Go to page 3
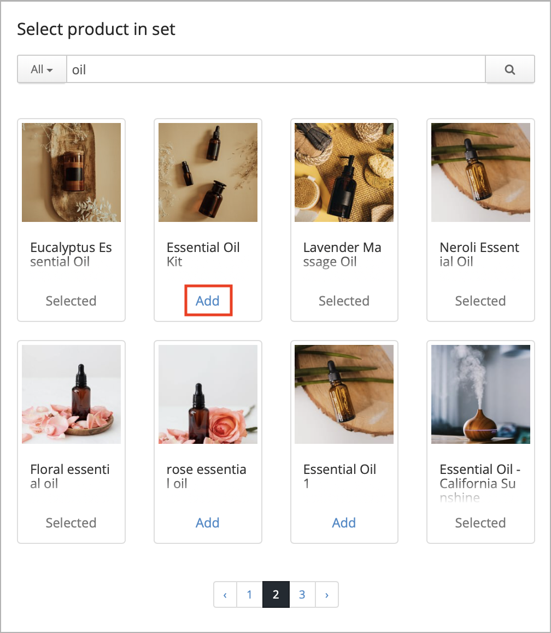This screenshot has height=633, width=551. [302, 594]
